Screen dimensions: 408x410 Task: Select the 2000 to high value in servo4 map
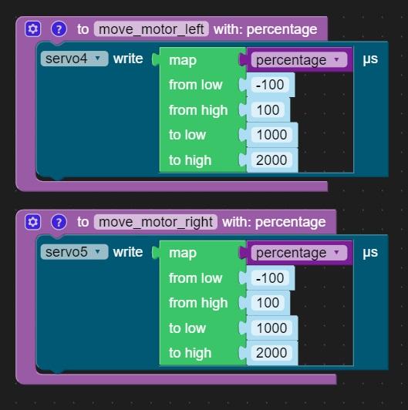(271, 160)
